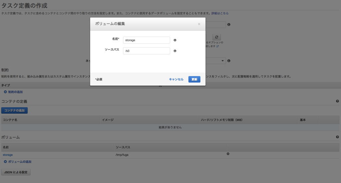Click the info icon beside the 名前 field
Image resolution: width=341 pixels, height=183 pixels.
coord(175,40)
